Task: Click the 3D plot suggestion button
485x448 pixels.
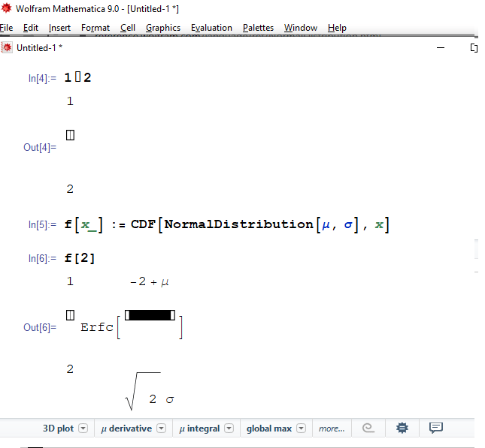Action: pos(58,428)
